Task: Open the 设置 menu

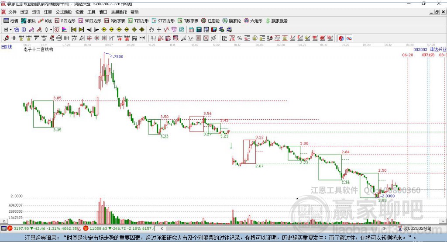Action: 79,12
